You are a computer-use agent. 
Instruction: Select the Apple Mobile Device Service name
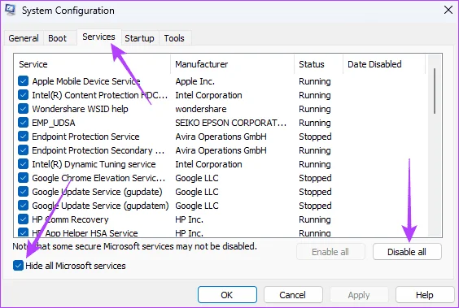[86, 81]
